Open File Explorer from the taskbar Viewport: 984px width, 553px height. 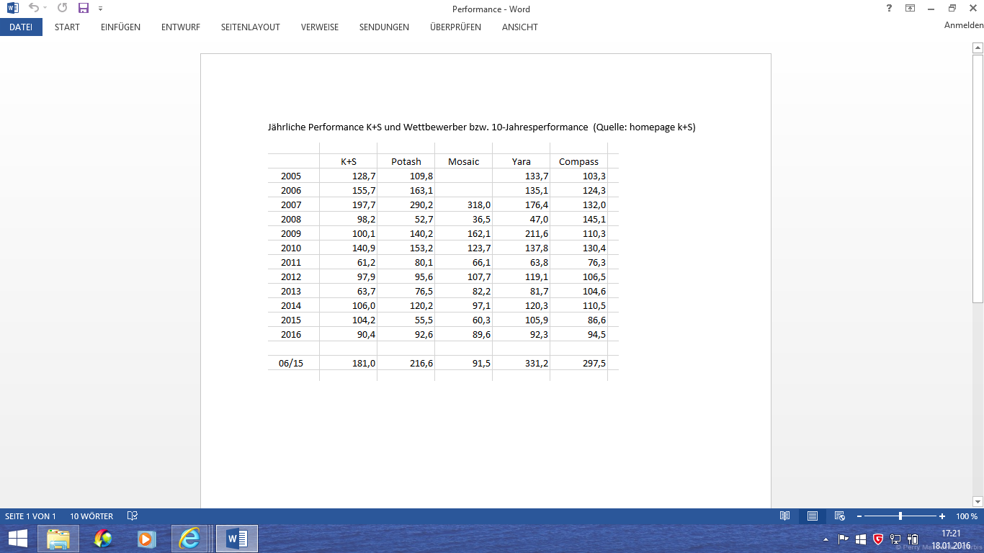click(59, 539)
